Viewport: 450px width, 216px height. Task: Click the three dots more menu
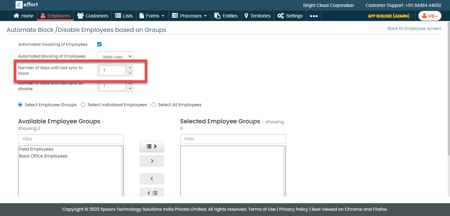[x=314, y=16]
